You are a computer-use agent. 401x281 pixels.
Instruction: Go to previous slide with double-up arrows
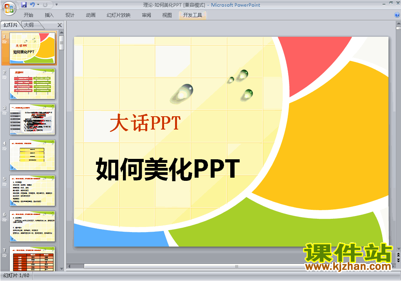click(398, 255)
